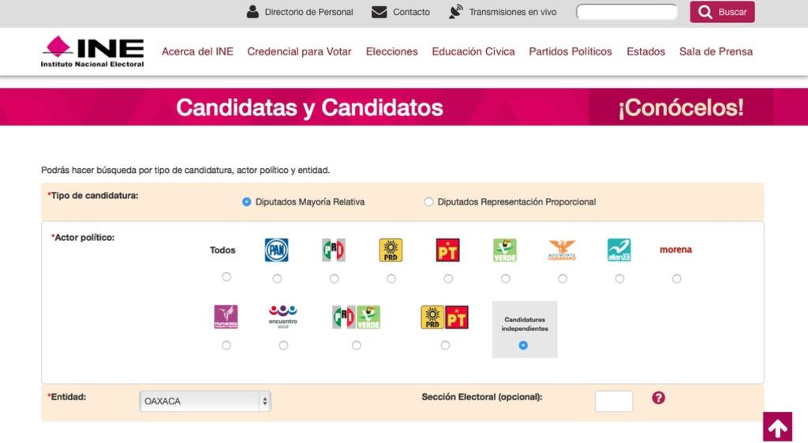The image size is (808, 443).
Task: Open Credencial para Votar menu
Action: [299, 51]
